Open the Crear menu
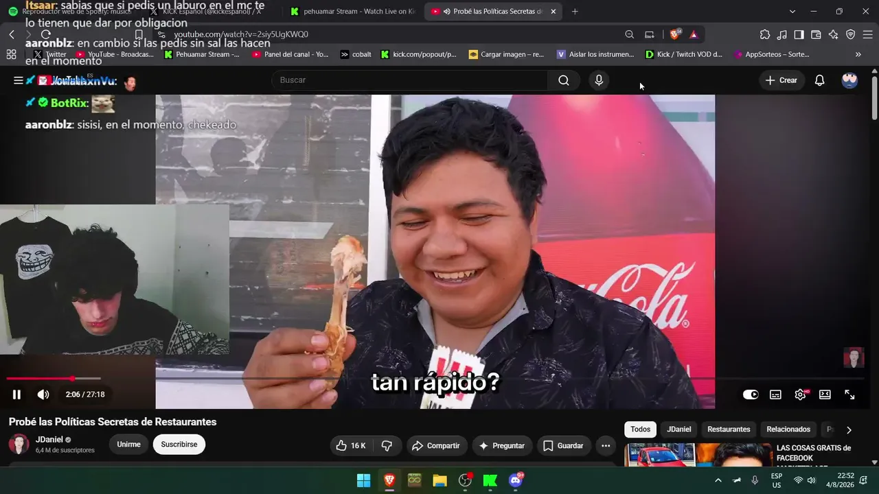 pos(781,80)
